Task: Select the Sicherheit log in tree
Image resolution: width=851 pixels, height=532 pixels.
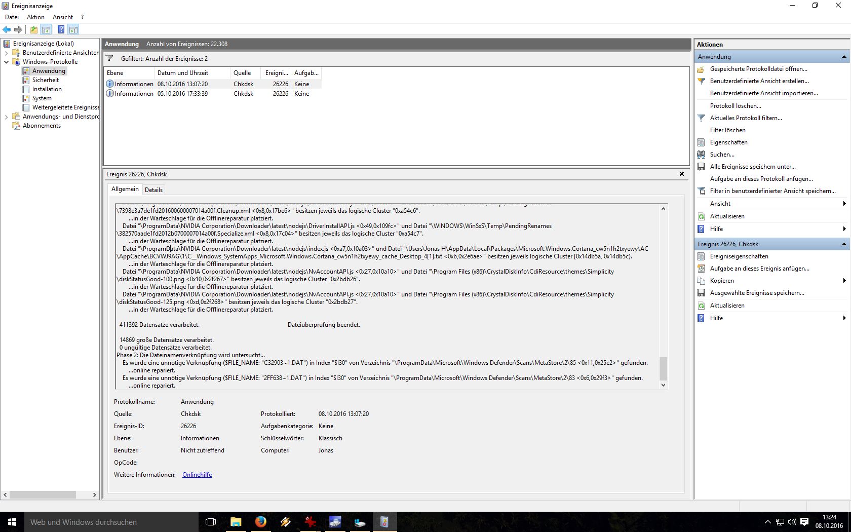Action: click(45, 80)
